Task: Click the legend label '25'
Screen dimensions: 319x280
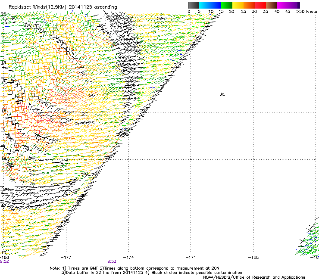Action: [x=244, y=12]
